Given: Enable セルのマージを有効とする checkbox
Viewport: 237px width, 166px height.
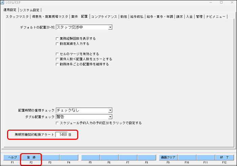Looking at the screenshot, I should [x=57, y=54].
